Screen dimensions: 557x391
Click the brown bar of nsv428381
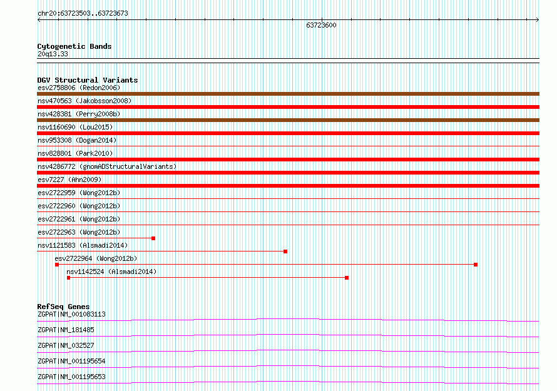(288, 120)
